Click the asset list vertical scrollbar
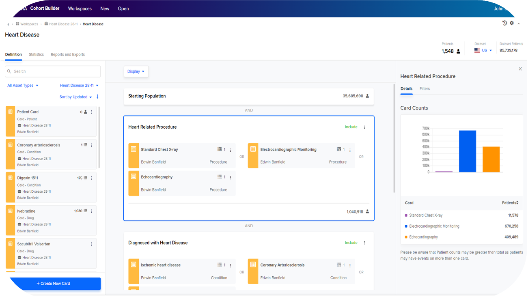 pos(99,137)
